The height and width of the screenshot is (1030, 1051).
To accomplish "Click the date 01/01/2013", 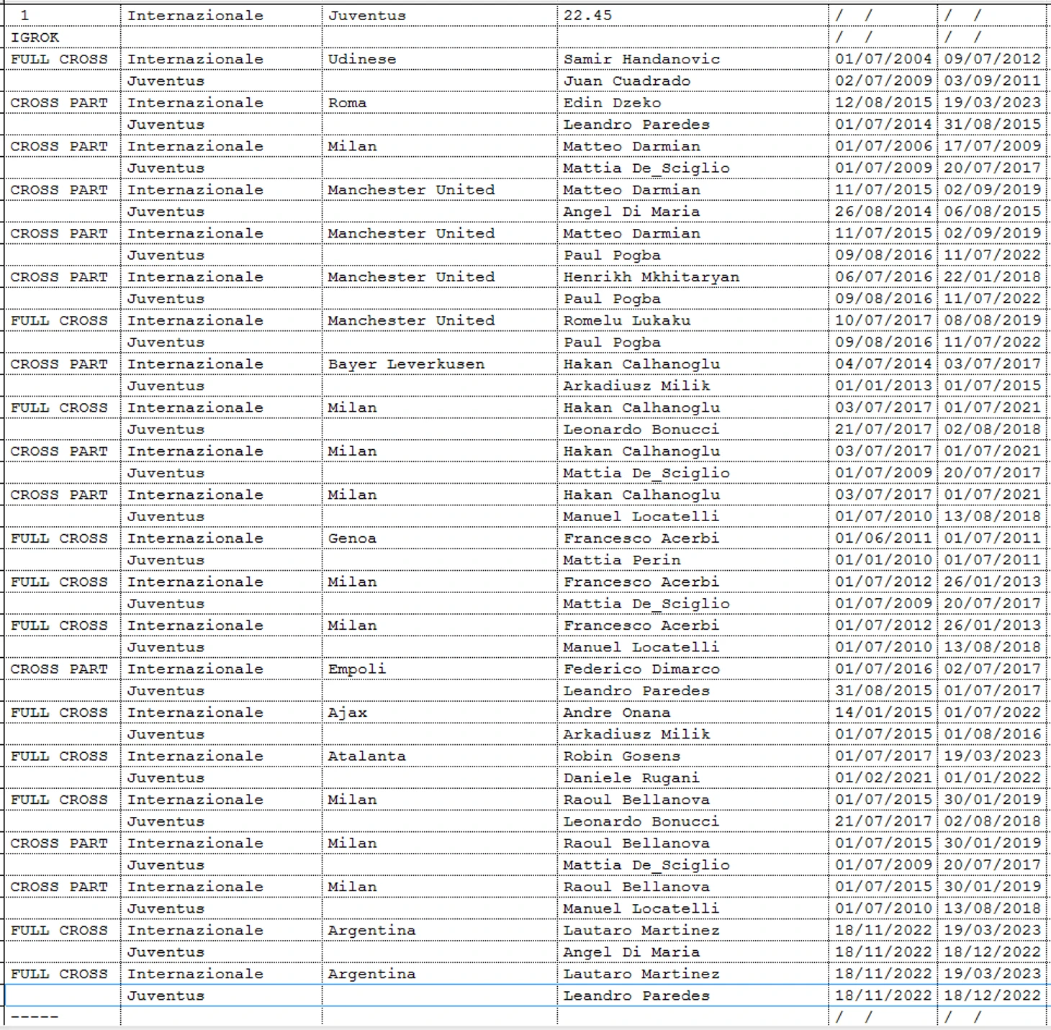I will [883, 385].
